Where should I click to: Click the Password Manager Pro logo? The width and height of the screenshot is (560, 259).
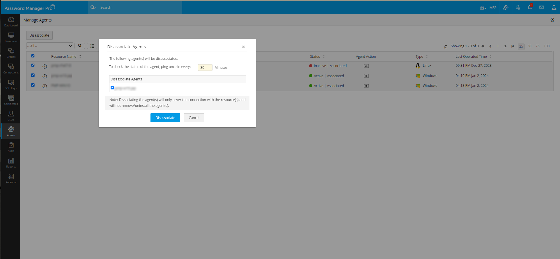point(30,8)
